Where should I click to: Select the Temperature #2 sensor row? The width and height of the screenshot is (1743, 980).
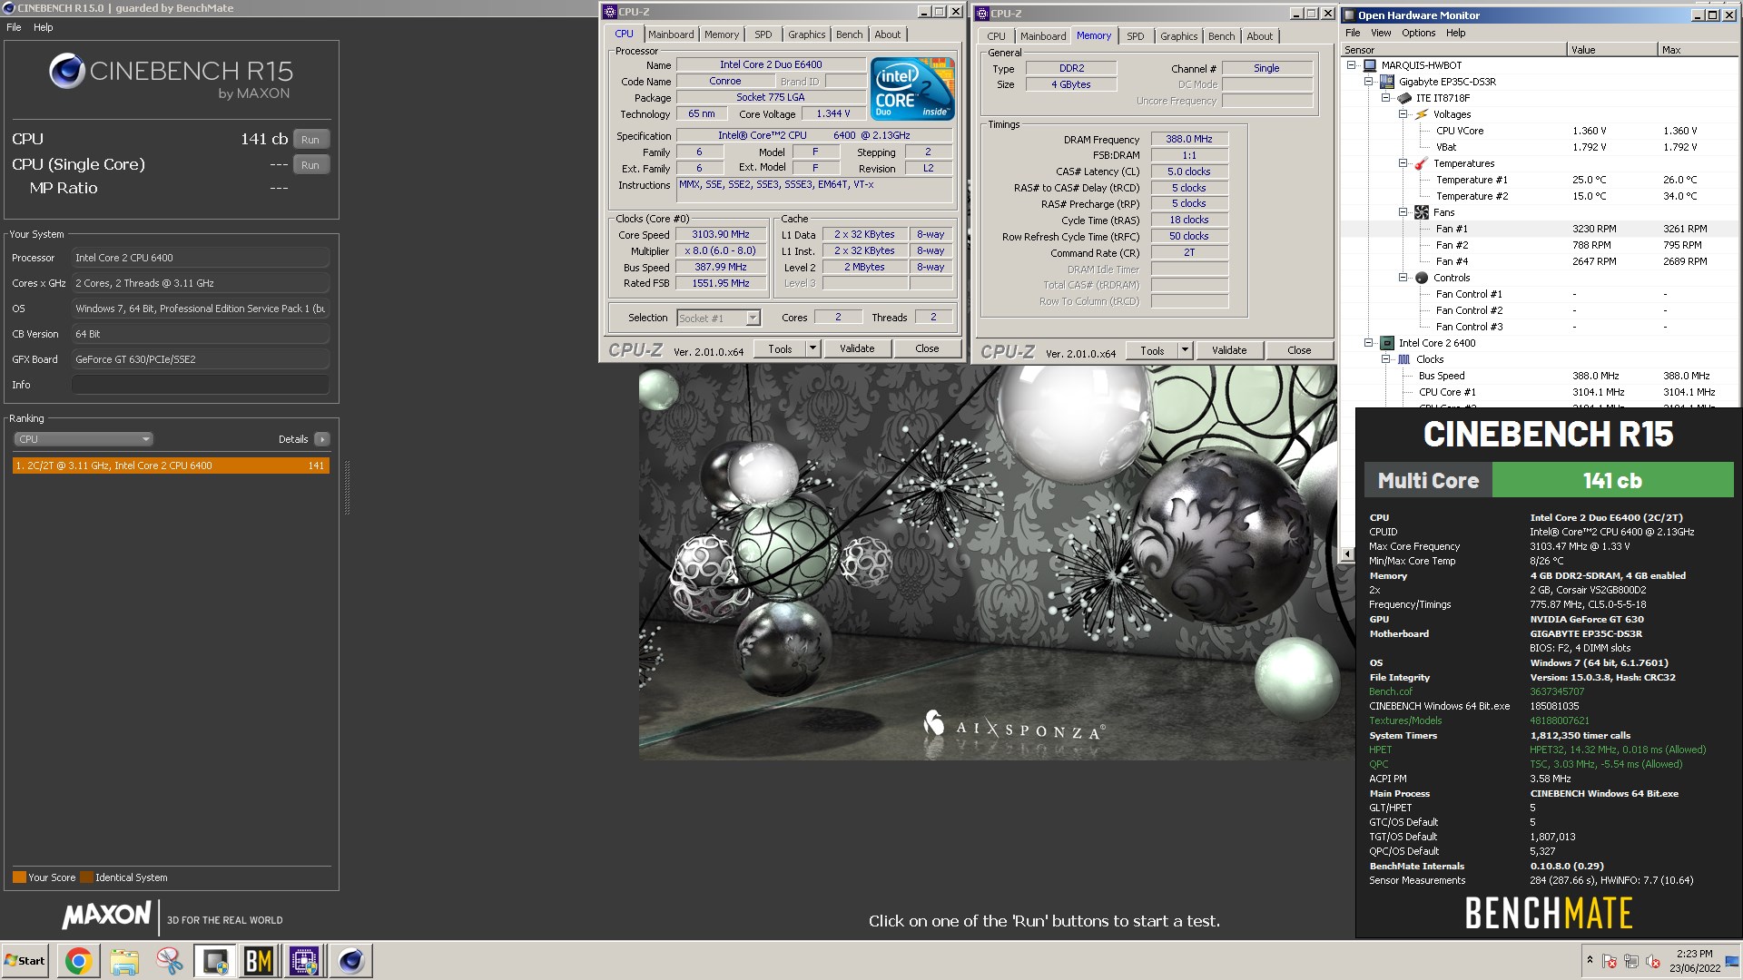[x=1541, y=196]
